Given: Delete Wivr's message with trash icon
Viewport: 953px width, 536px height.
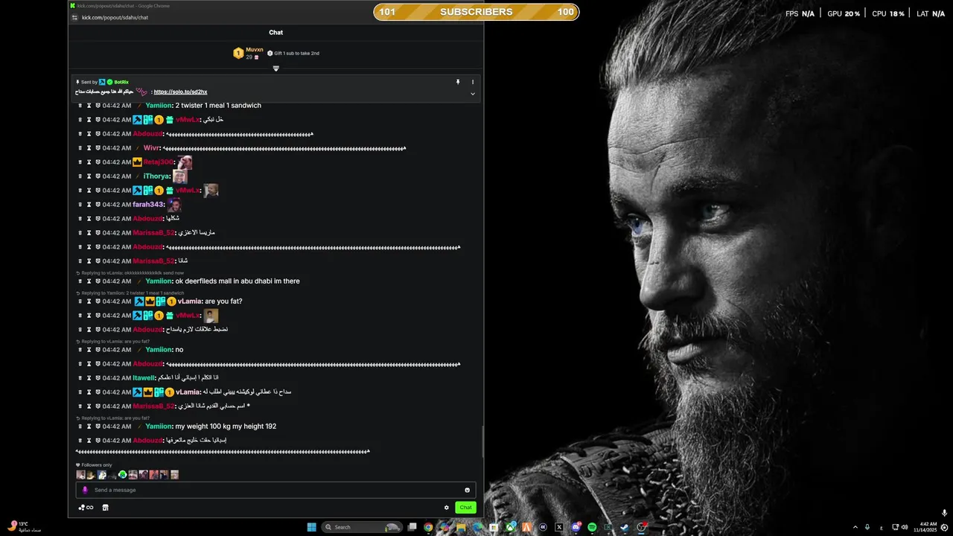Looking at the screenshot, I should tap(80, 148).
